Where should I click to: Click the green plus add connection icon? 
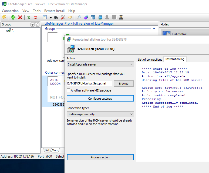click(x=13, y=17)
